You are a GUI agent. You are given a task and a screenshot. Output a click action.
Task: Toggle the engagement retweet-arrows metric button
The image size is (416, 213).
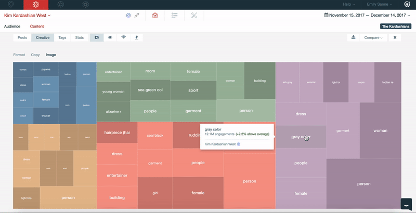coord(96,37)
